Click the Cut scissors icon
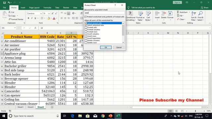The width and height of the screenshot is (212, 119). click(x=10, y=12)
